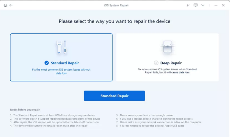Click the Standard Repair description text
This screenshot has width=230, height=137.
click(x=61, y=72)
